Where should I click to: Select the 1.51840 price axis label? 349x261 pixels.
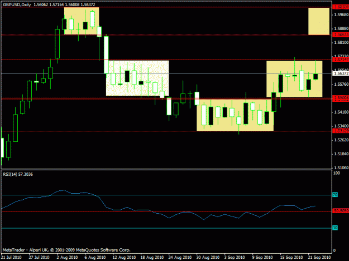click(x=341, y=154)
